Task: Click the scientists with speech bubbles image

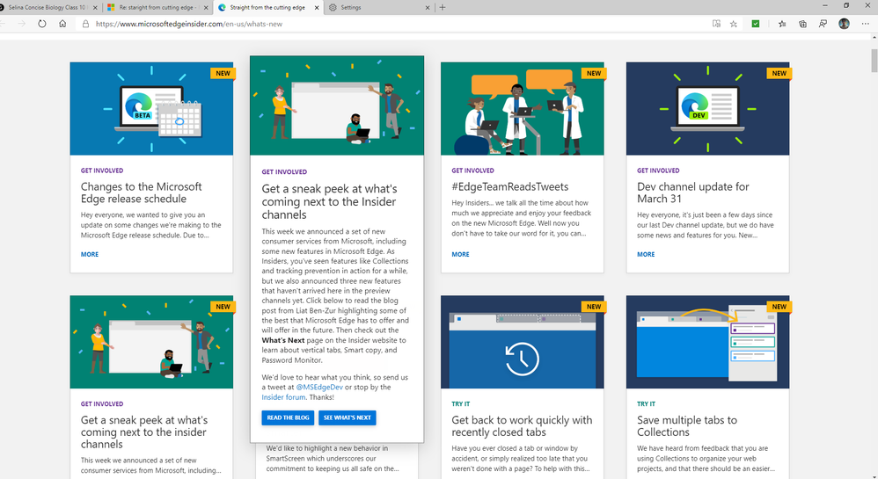Action: [522, 109]
